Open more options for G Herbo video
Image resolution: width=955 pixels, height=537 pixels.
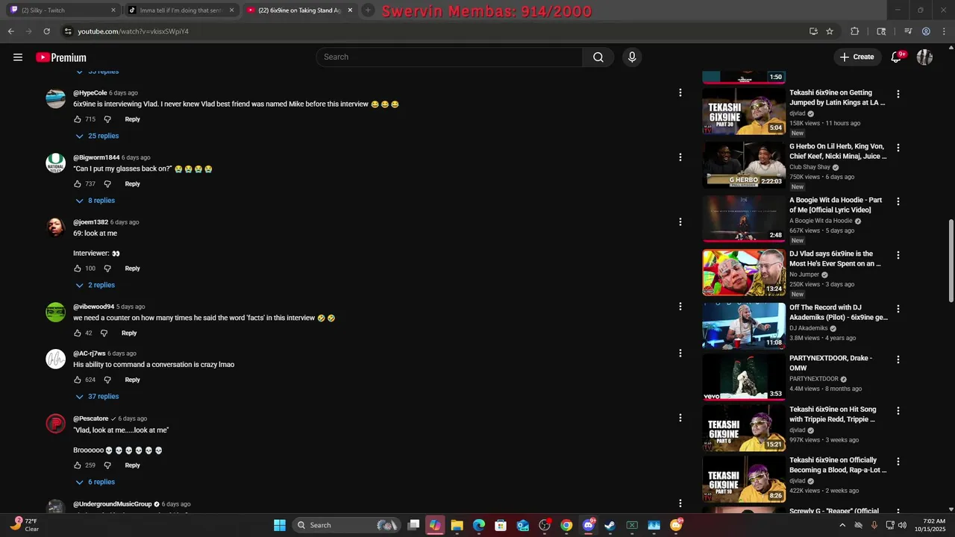(x=898, y=148)
